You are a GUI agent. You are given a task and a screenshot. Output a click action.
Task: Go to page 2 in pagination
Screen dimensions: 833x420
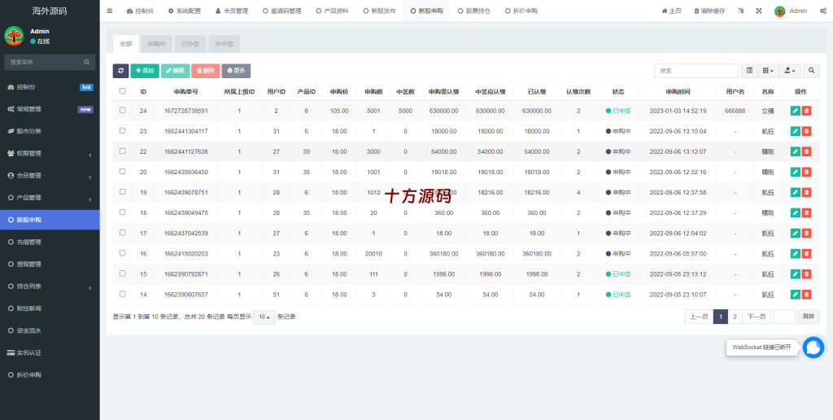click(x=735, y=317)
